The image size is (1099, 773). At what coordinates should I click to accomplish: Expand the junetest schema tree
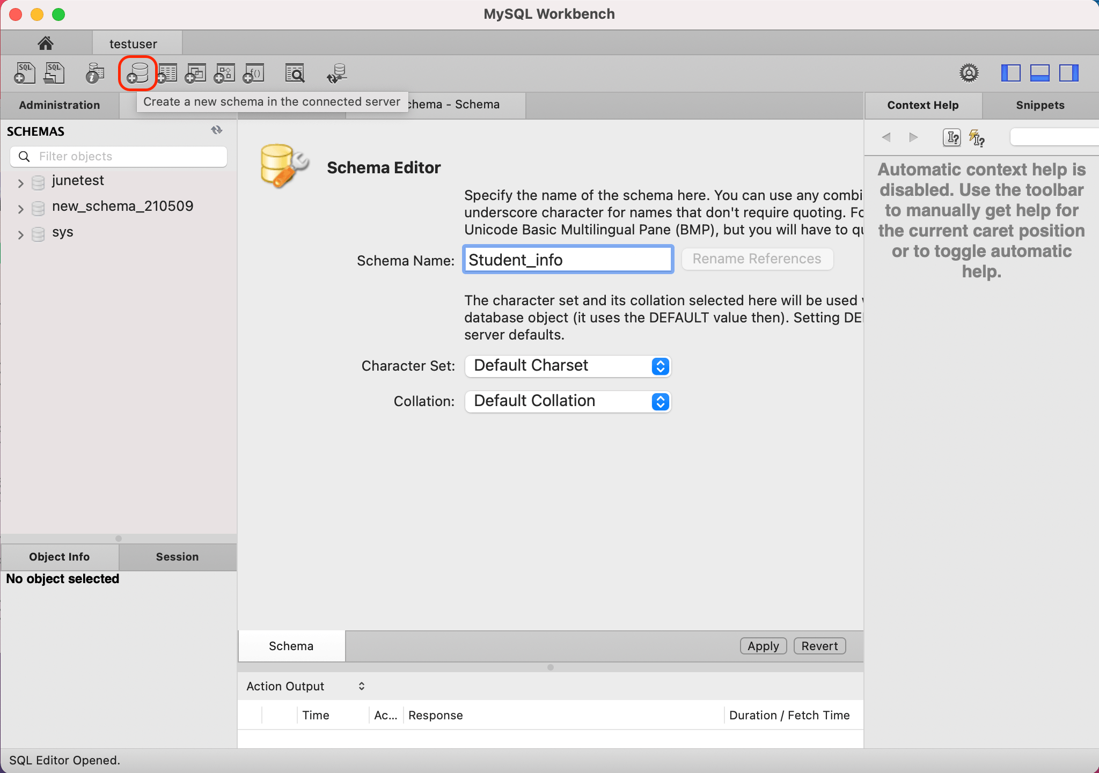coord(20,183)
